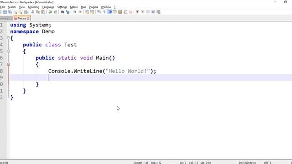Open the Edit menu
This screenshot has width=292, height=164.
[2, 7]
